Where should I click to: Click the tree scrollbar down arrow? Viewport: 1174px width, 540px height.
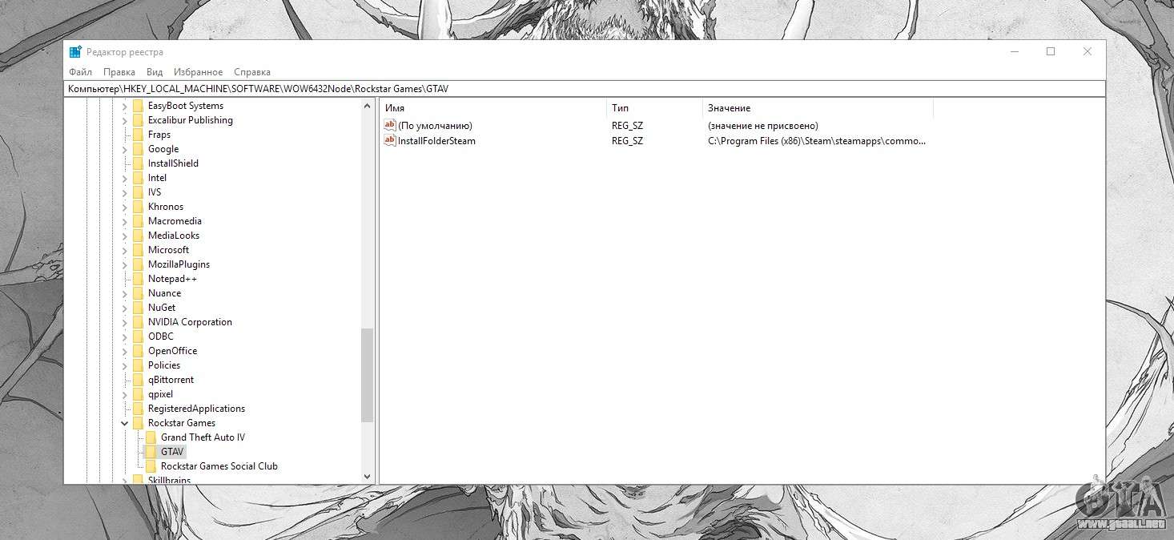[x=368, y=477]
